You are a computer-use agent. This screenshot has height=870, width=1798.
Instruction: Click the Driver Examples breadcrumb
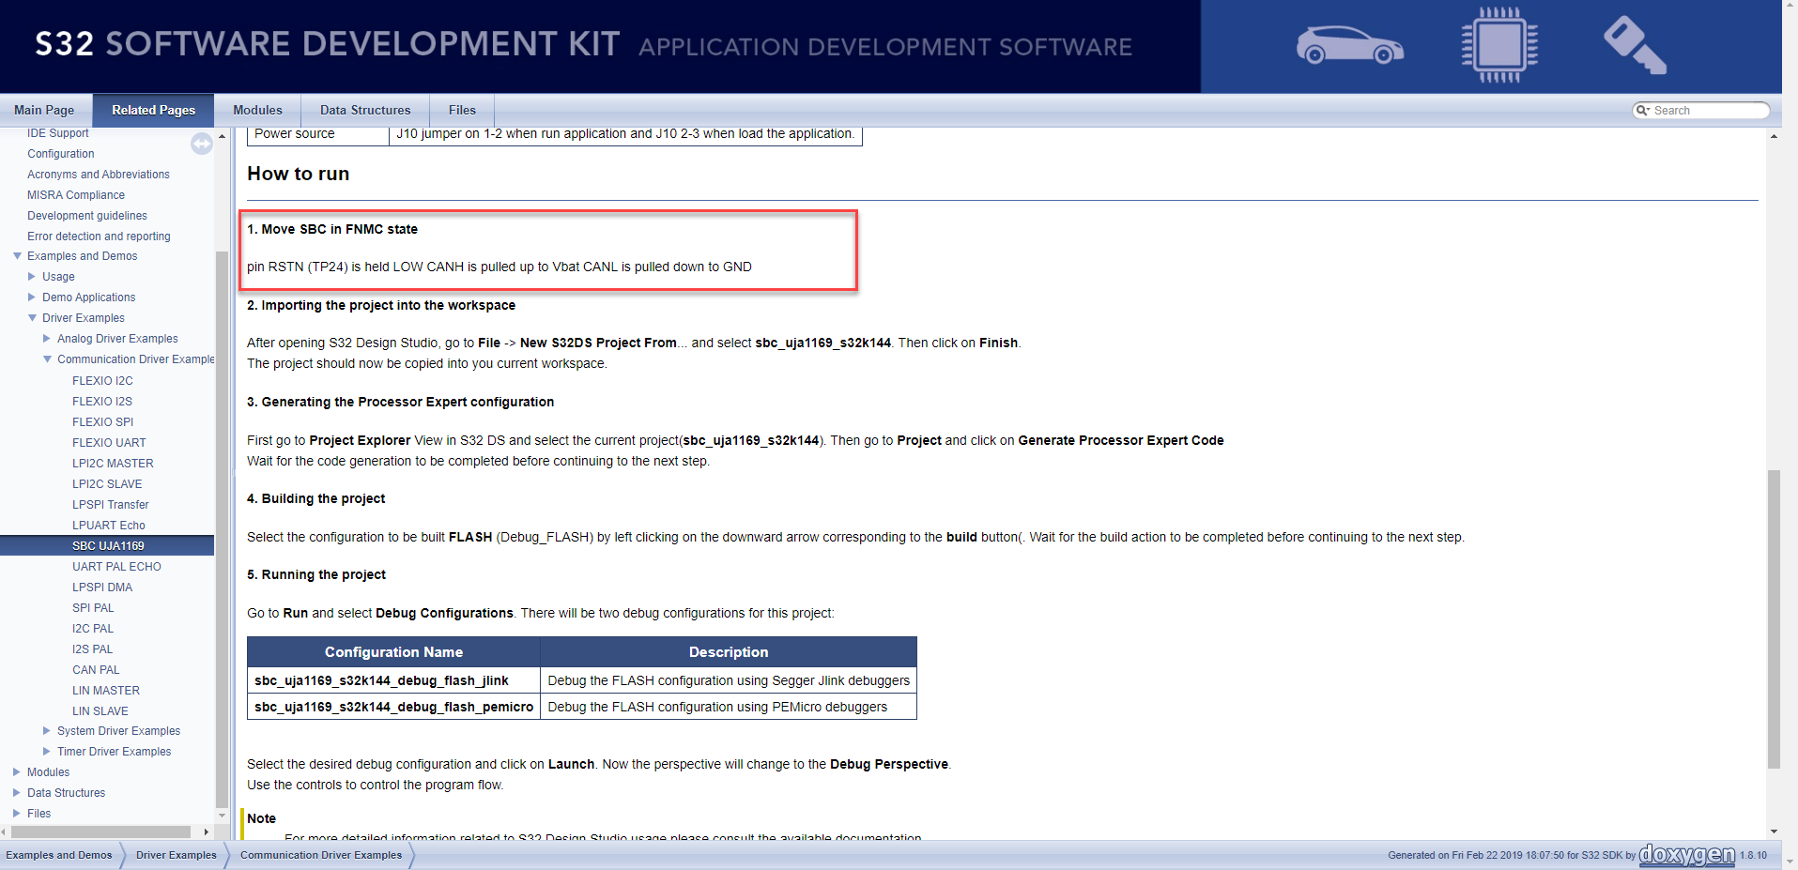coord(176,855)
